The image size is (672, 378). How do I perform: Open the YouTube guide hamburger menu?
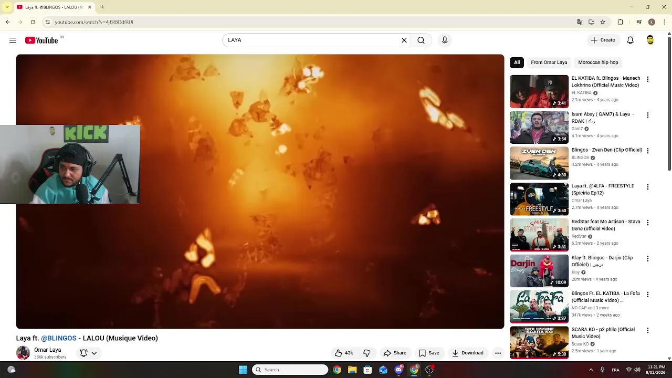(x=13, y=40)
